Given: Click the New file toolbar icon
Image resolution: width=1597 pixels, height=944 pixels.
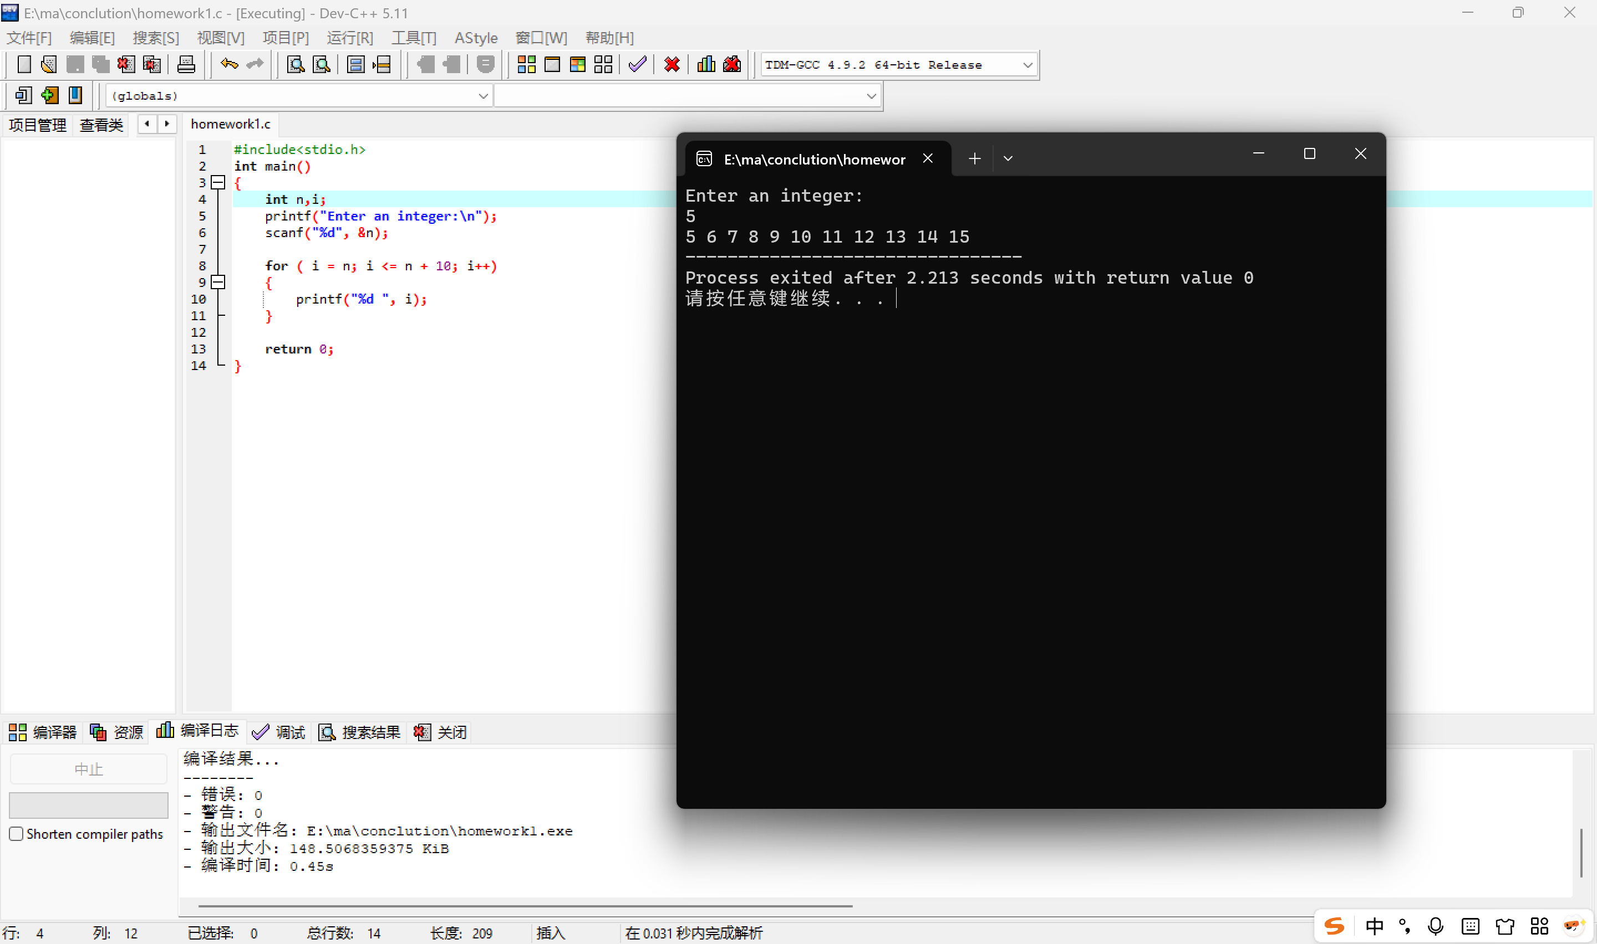Looking at the screenshot, I should pos(24,64).
